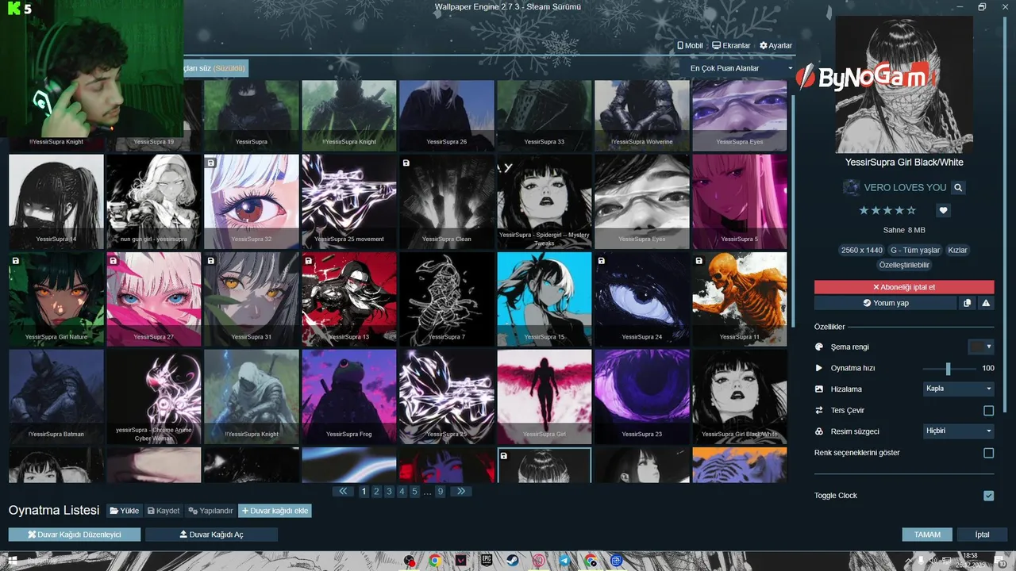Click the copy icon beside Yorum yap
Screen dimensions: 1016x571
click(967, 303)
